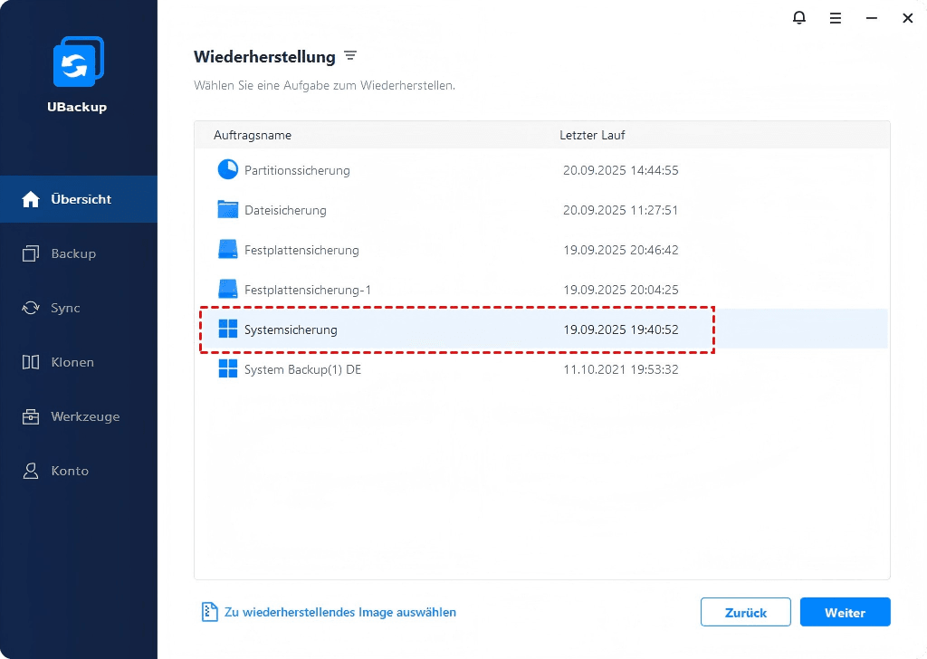
Task: Switch to the Sync section
Action: click(x=65, y=308)
